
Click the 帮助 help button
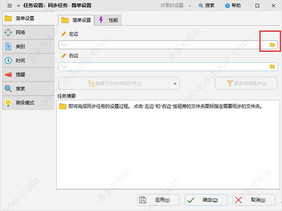tap(233, 6)
